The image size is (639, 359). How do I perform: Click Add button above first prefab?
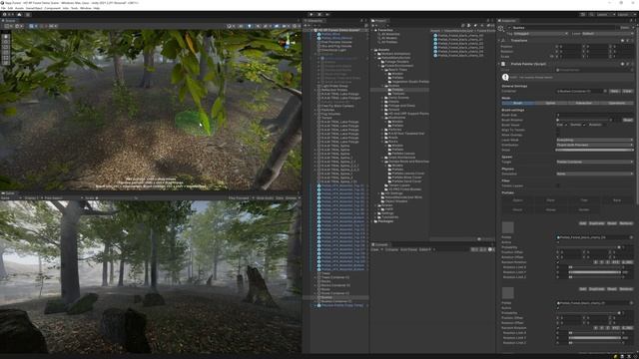coord(583,223)
